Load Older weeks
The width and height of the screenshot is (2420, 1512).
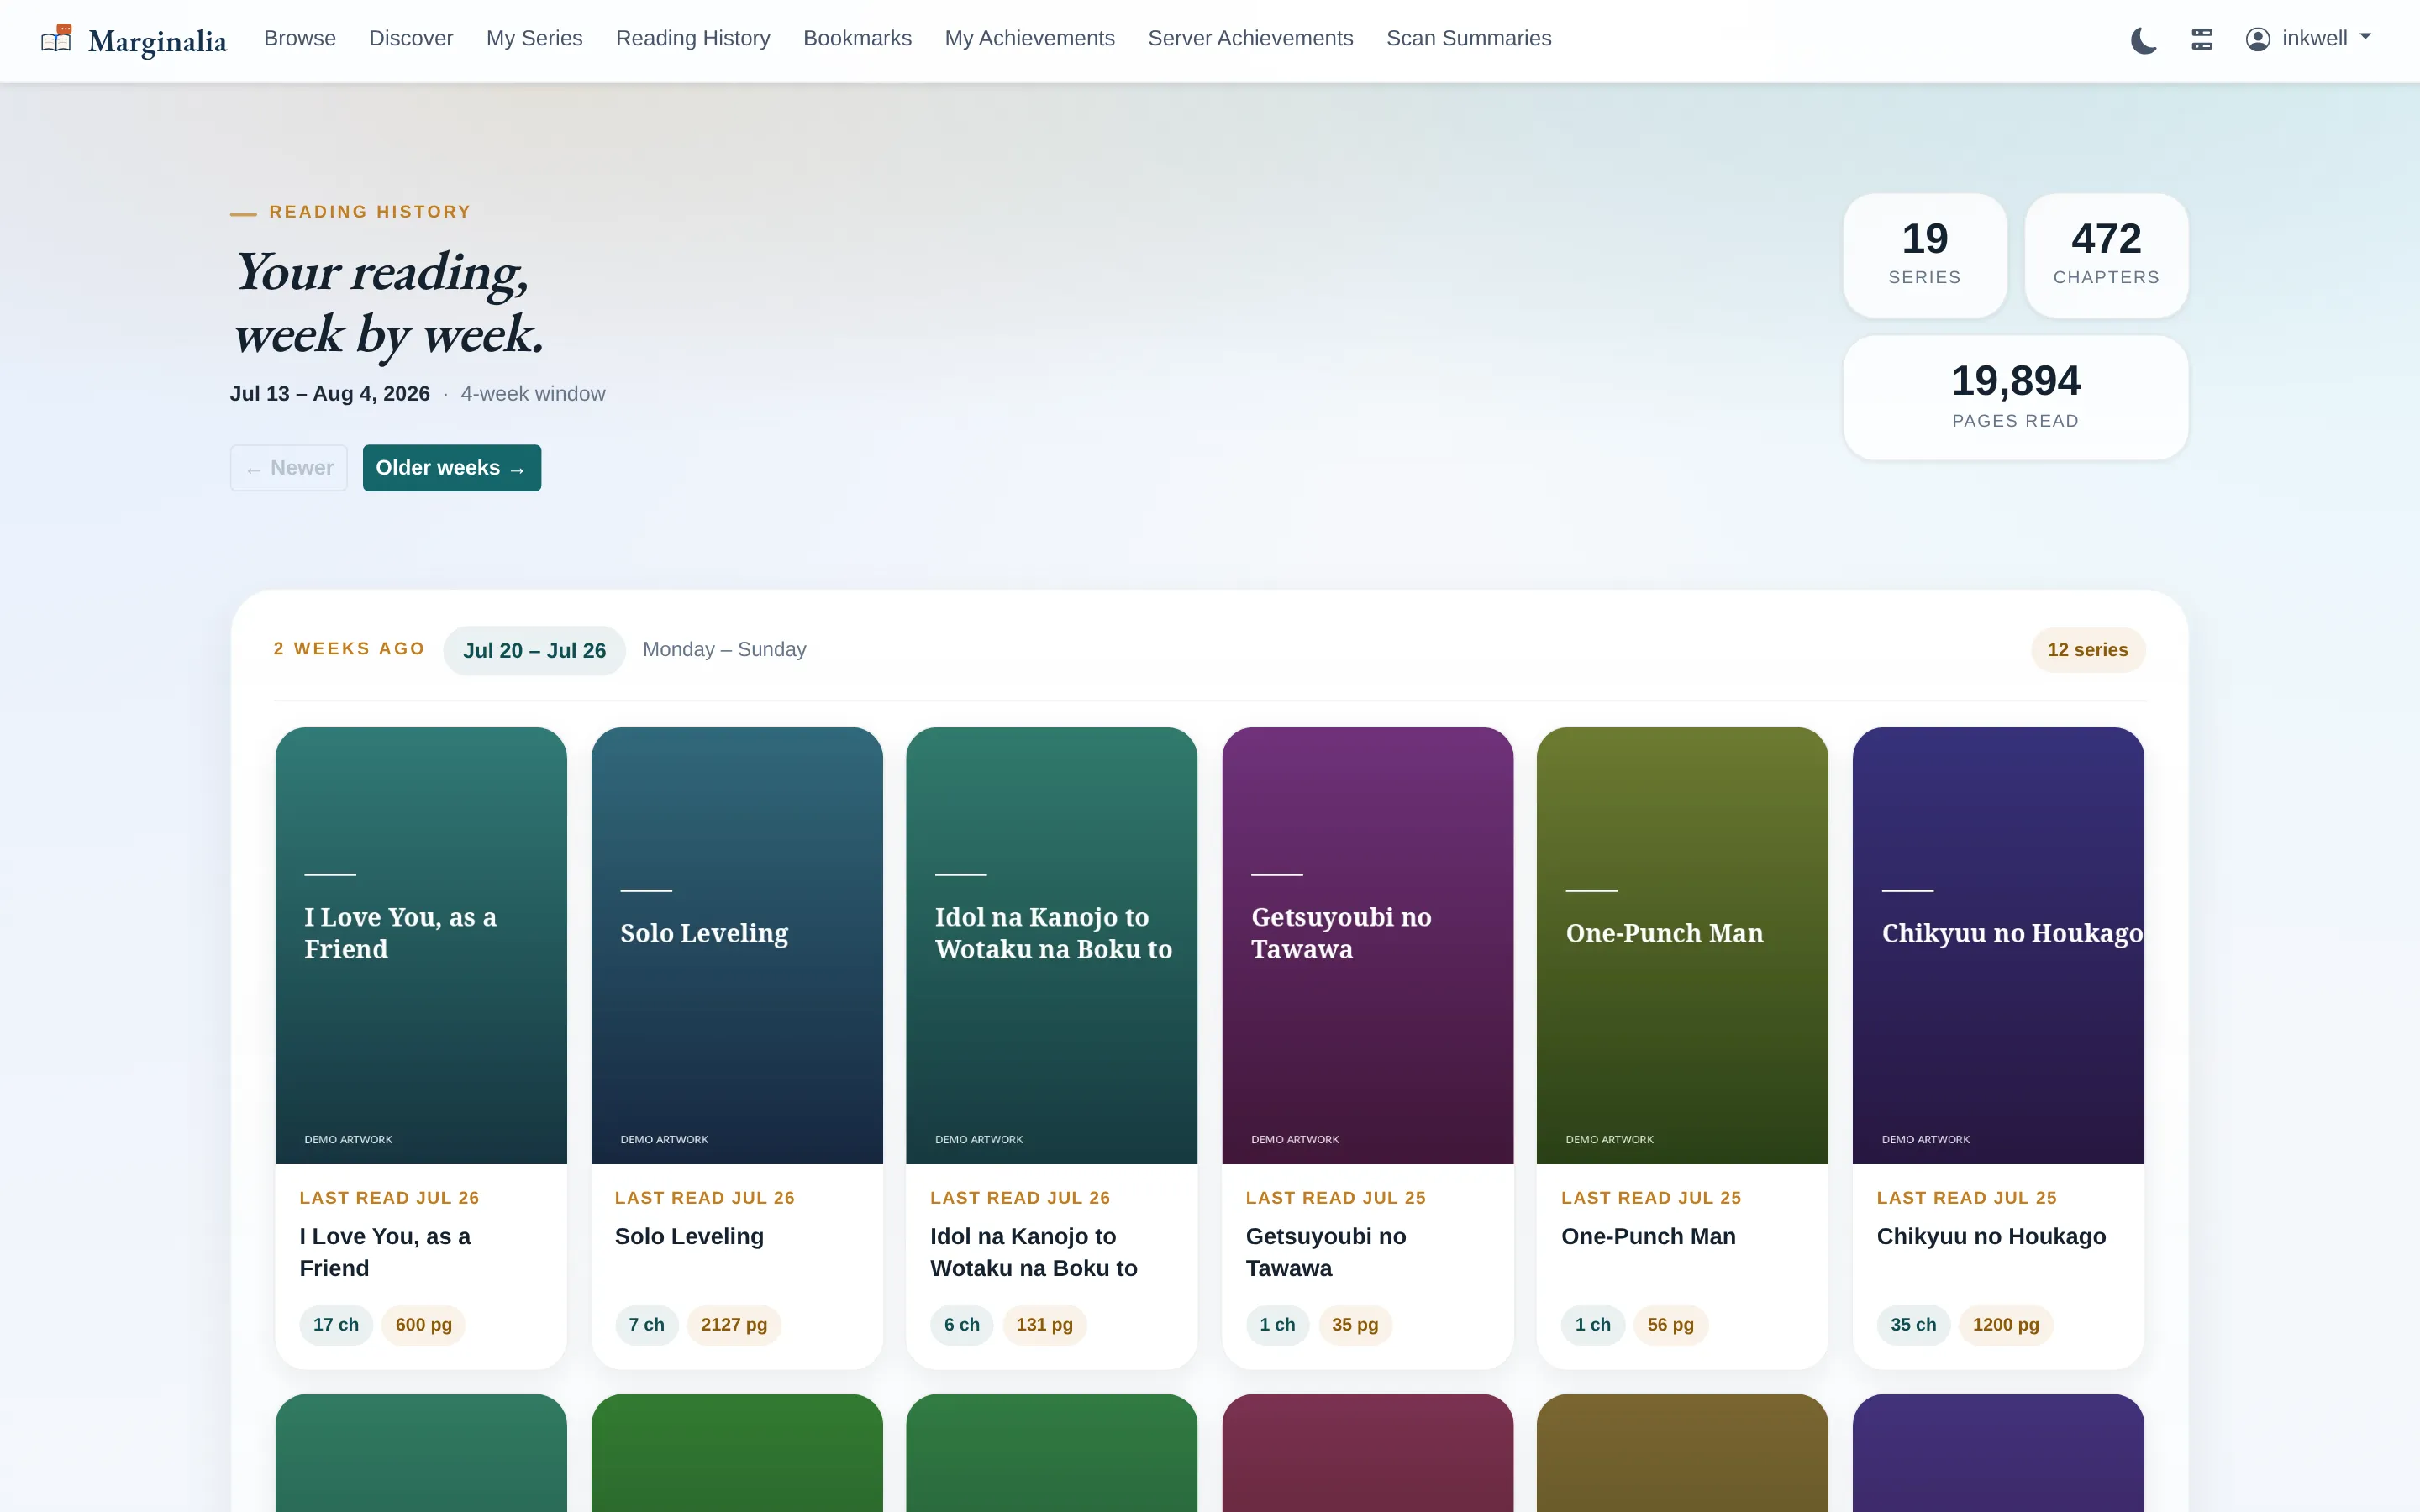[452, 468]
